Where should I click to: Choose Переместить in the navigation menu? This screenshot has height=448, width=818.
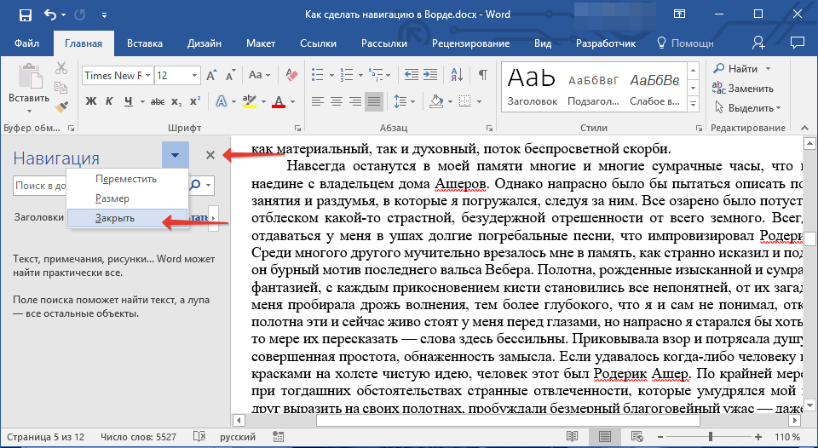point(127,179)
